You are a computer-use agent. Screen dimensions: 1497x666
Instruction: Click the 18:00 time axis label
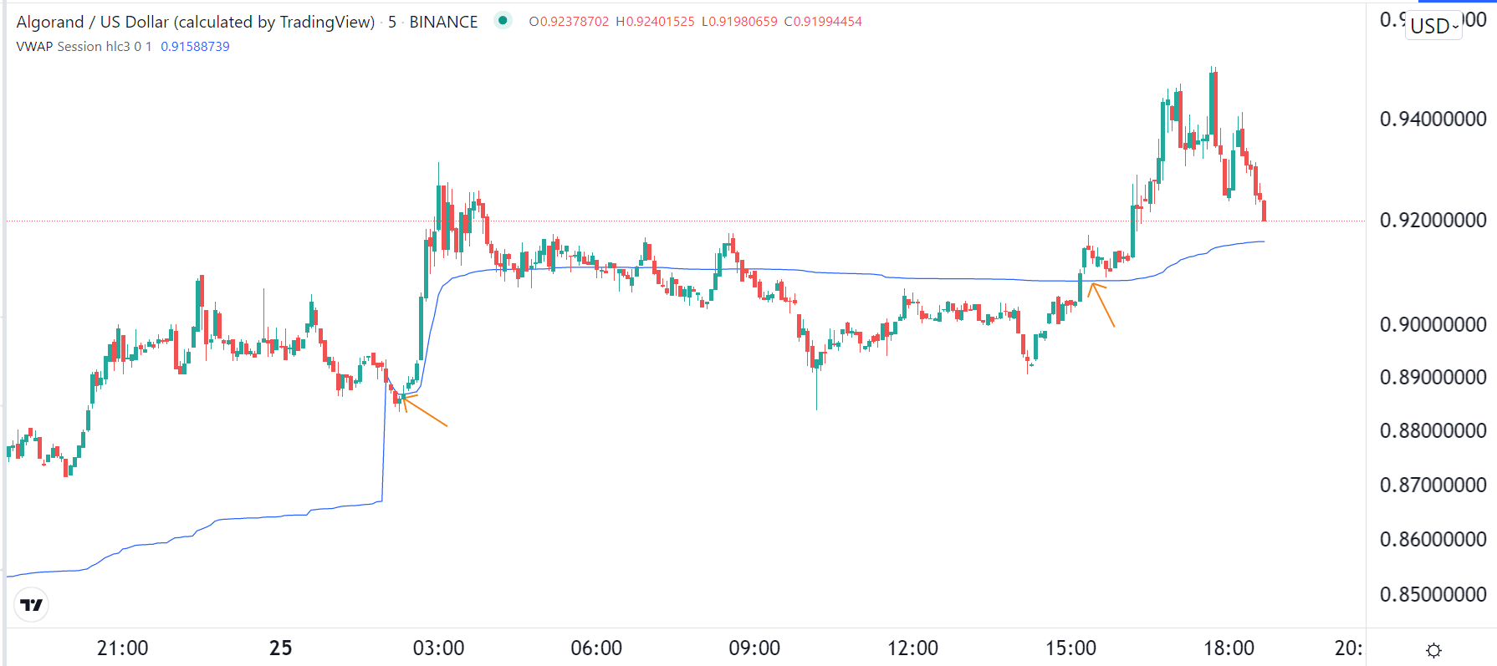pos(1229,648)
